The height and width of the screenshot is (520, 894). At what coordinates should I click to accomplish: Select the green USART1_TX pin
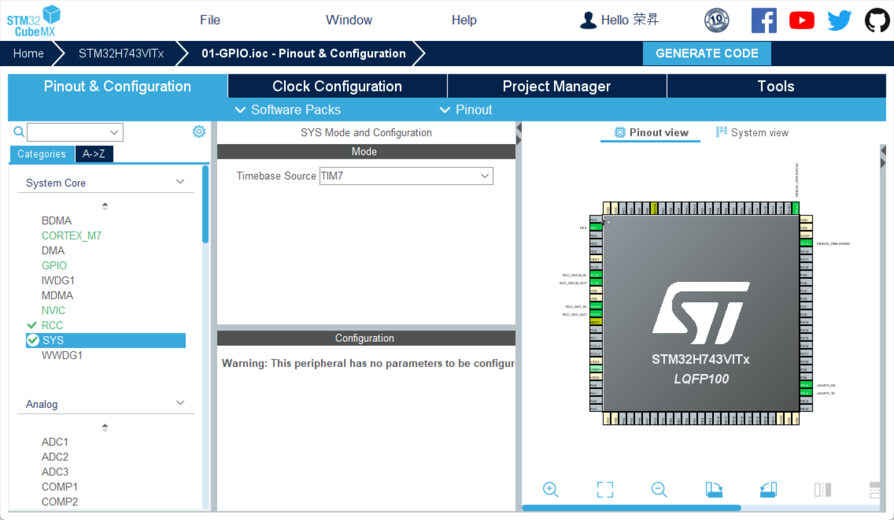pyautogui.click(x=805, y=393)
